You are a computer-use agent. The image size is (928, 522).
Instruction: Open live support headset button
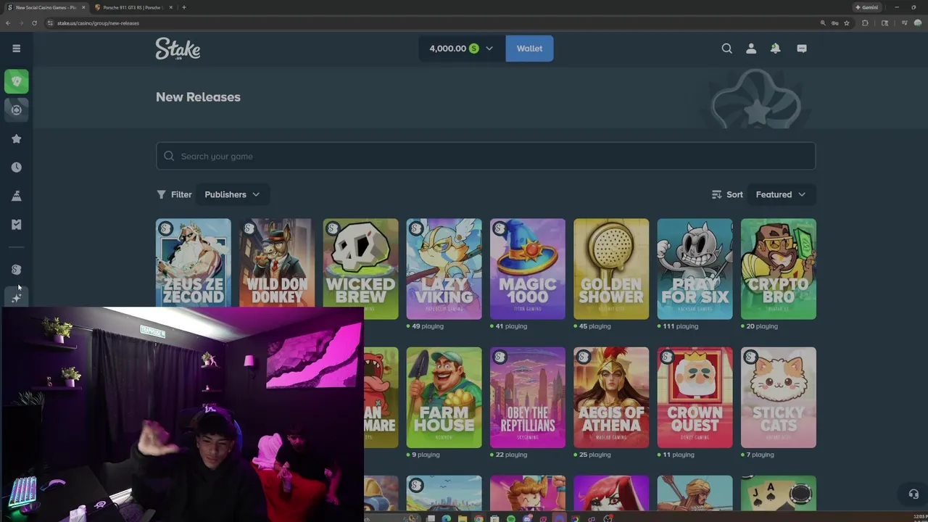coord(913,494)
